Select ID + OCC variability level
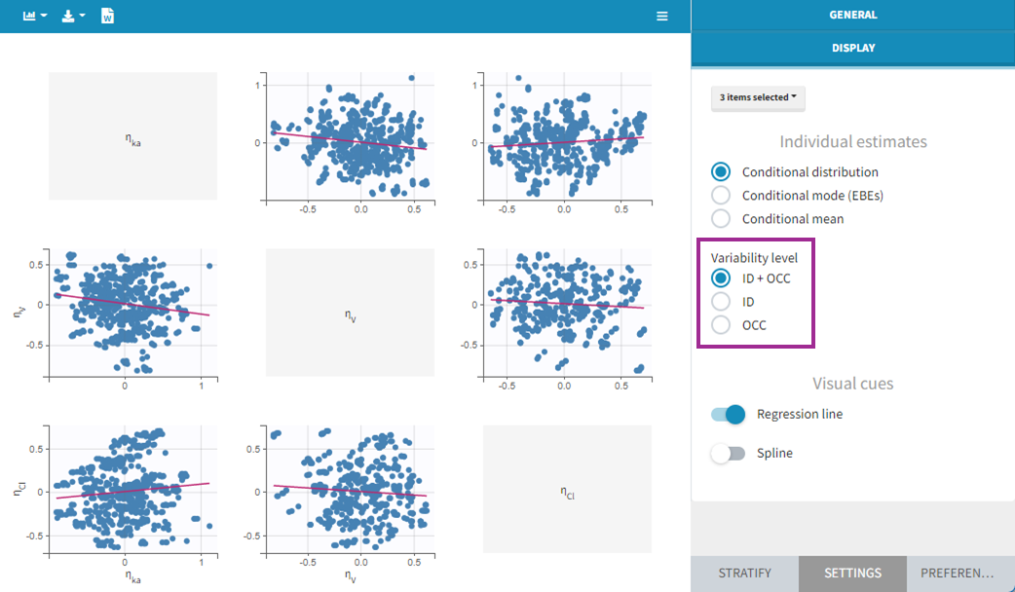This screenshot has width=1015, height=592. pos(721,278)
